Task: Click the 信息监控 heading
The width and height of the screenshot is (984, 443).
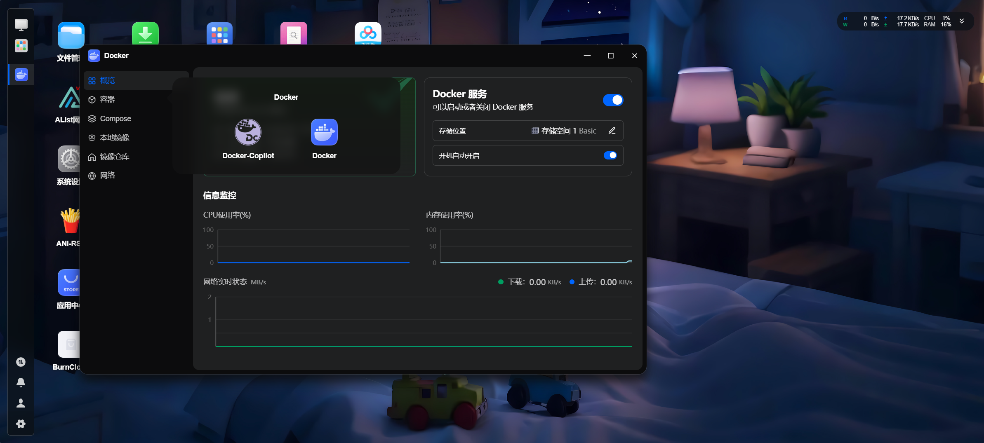Action: click(x=219, y=195)
